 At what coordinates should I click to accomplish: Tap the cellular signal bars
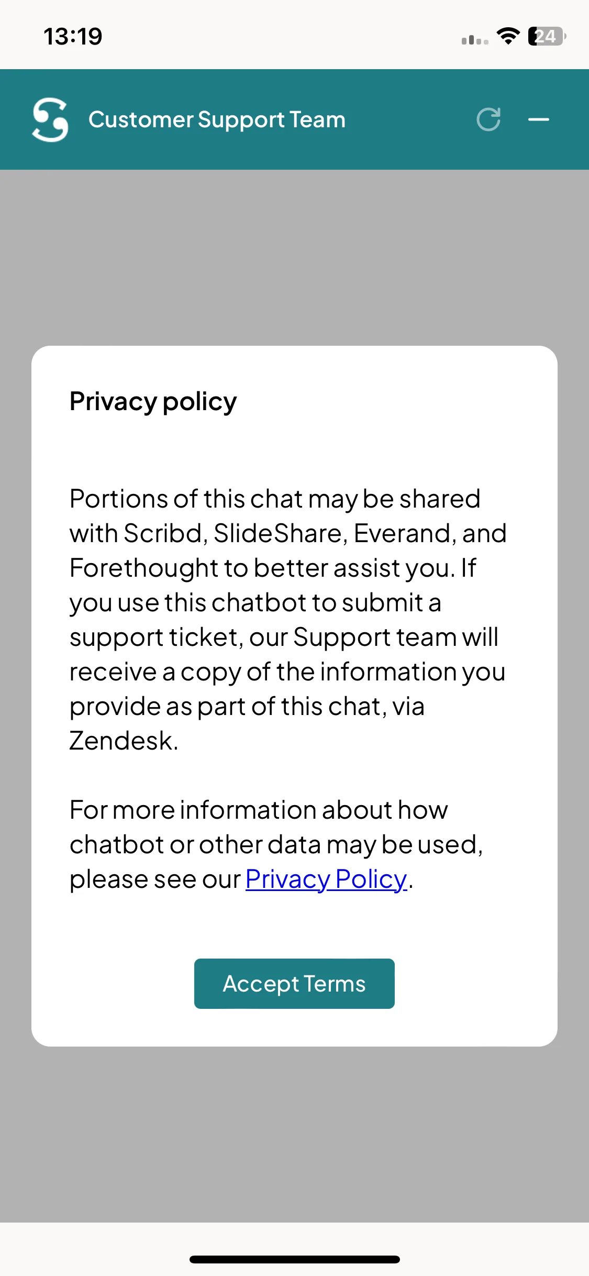(x=475, y=39)
